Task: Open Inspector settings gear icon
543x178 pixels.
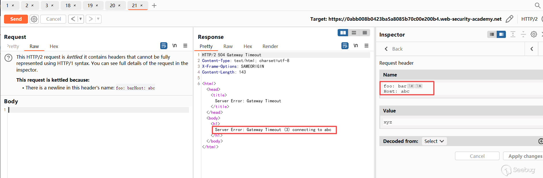Action: (x=534, y=35)
